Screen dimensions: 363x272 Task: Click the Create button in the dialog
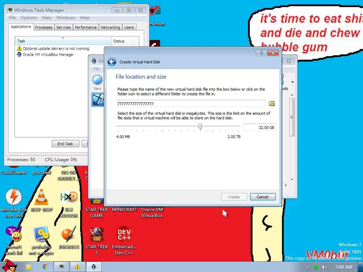click(x=234, y=197)
